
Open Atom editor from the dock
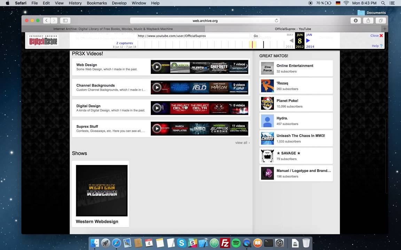(x=214, y=243)
